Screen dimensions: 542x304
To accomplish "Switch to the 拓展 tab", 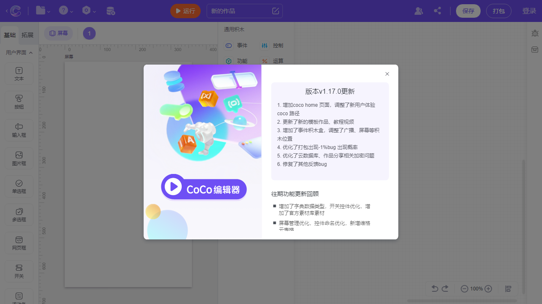I will point(28,35).
